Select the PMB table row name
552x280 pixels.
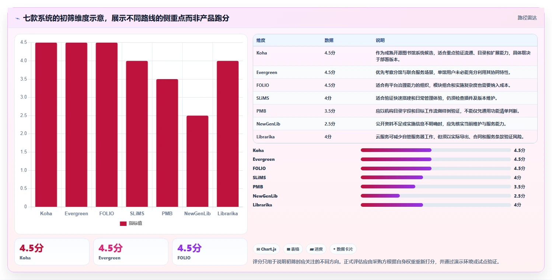click(261, 111)
